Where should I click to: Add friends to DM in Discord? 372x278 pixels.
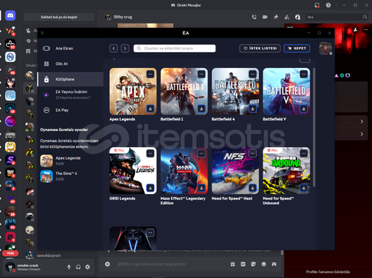click(x=287, y=17)
